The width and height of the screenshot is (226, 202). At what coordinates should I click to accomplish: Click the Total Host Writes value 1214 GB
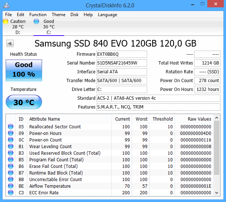[207, 63]
